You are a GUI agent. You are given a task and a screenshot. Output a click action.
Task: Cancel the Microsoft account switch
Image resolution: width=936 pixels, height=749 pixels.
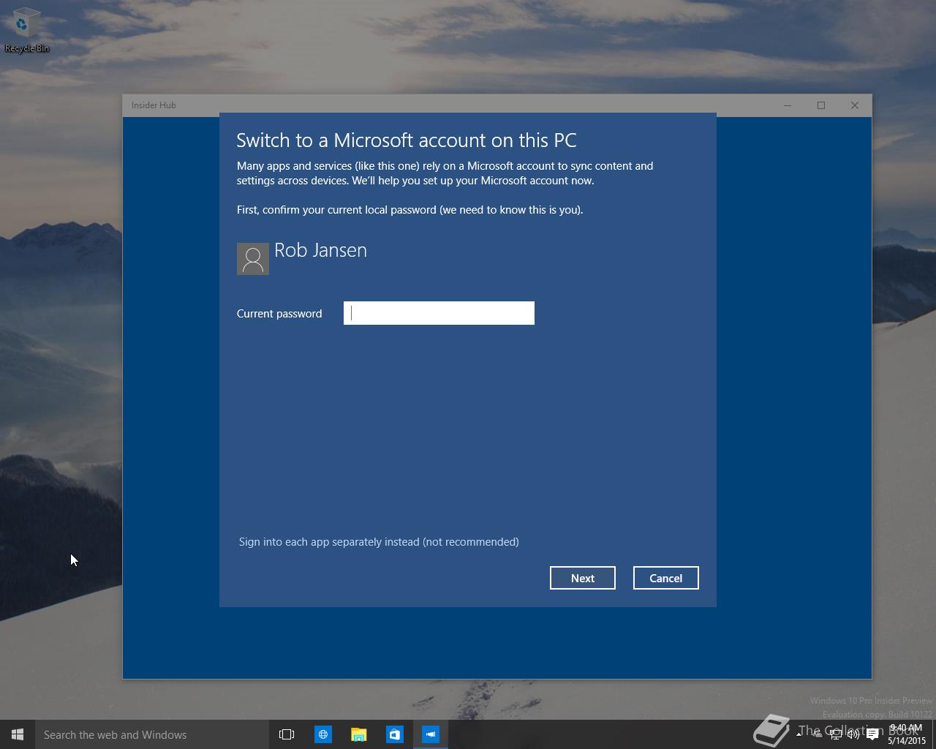pyautogui.click(x=666, y=578)
